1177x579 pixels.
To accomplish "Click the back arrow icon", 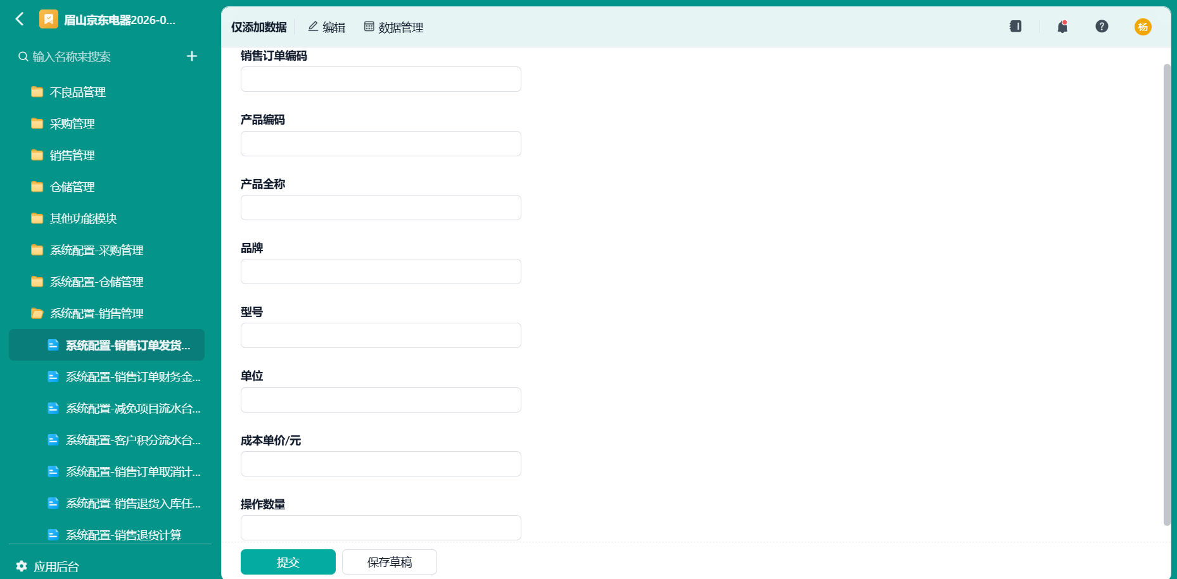I will (20, 19).
